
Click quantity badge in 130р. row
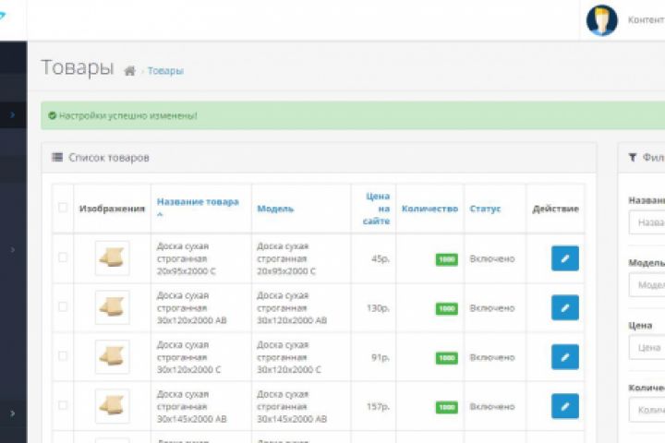pyautogui.click(x=447, y=308)
